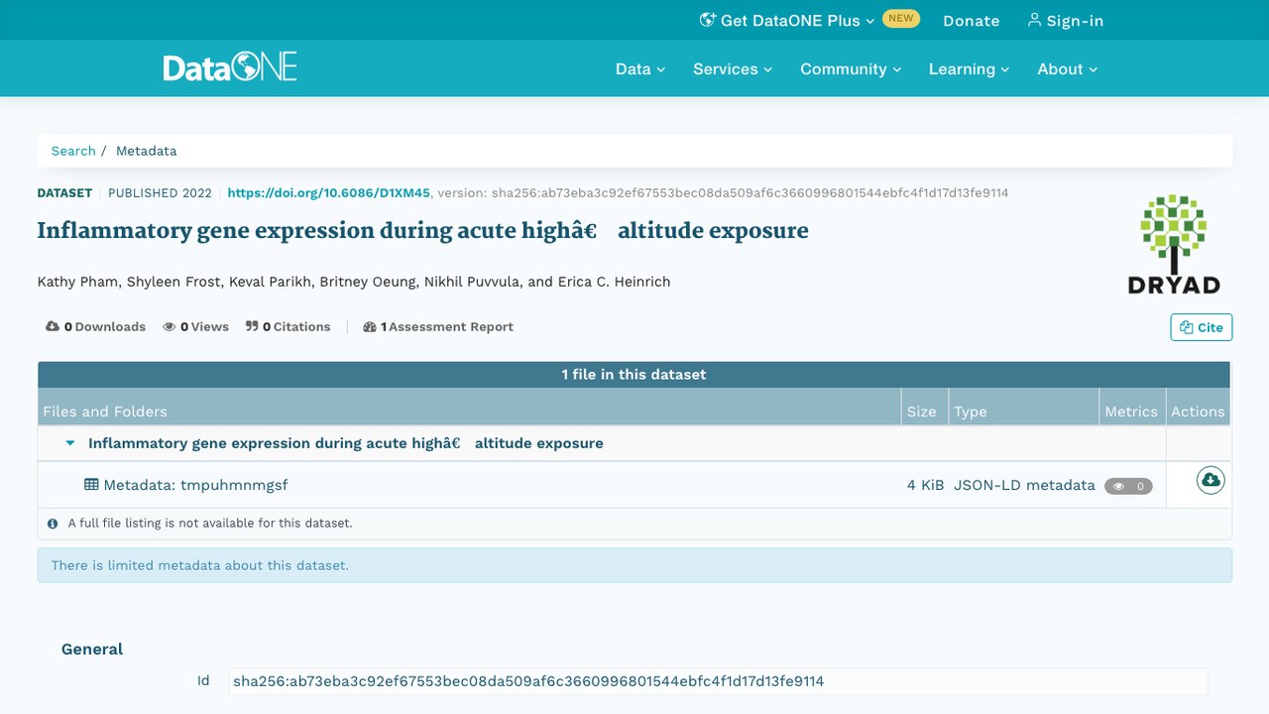
Task: Click the metadata table icon
Action: [91, 485]
